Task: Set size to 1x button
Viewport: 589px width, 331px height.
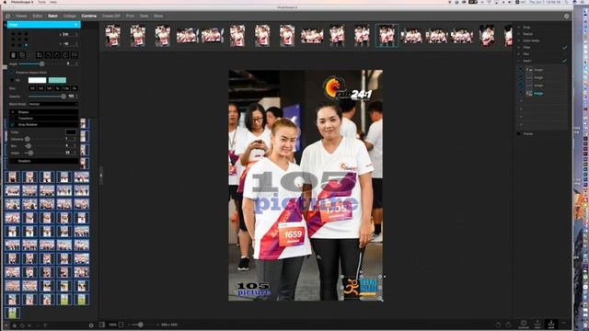Action: pos(57,88)
